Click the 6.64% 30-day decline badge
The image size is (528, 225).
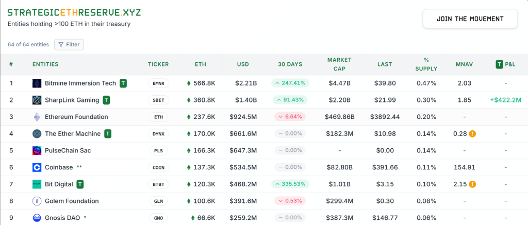tap(290, 117)
